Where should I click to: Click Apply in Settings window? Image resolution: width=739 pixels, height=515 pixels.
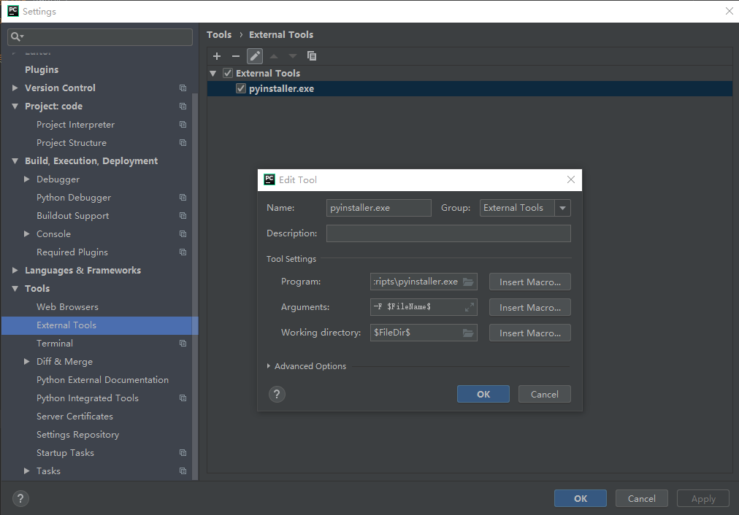703,498
